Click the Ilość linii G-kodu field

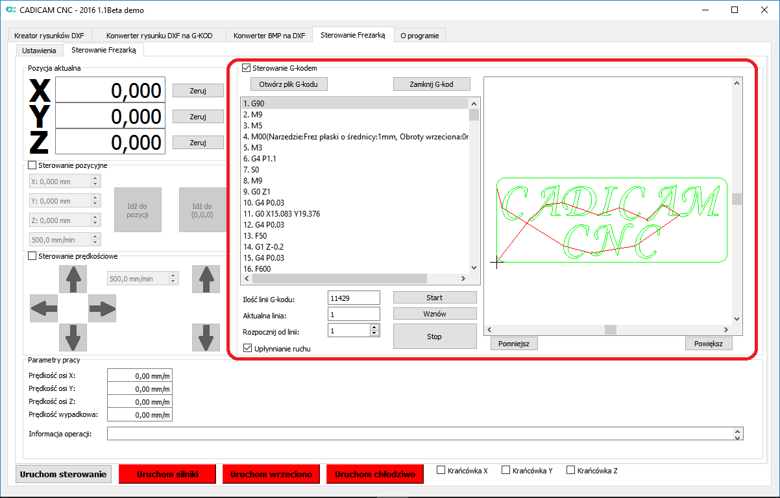tap(354, 298)
